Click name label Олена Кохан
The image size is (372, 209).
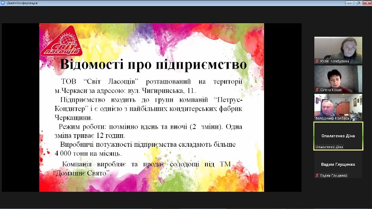(x=331, y=90)
